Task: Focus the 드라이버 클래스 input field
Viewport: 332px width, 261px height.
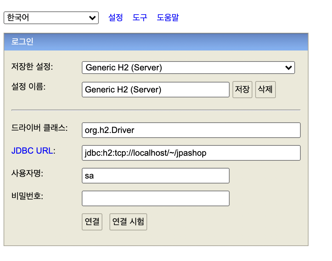Action: (191, 130)
